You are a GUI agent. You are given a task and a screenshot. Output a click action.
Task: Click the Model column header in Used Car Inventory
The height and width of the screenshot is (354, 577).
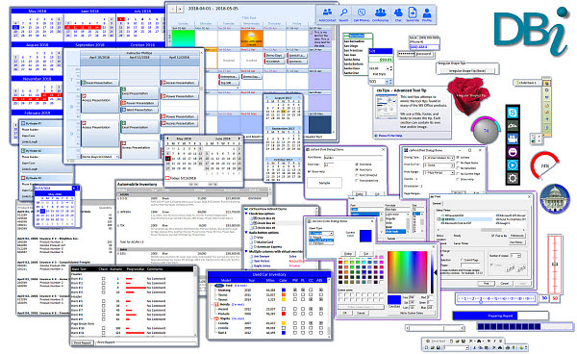pos(226,280)
